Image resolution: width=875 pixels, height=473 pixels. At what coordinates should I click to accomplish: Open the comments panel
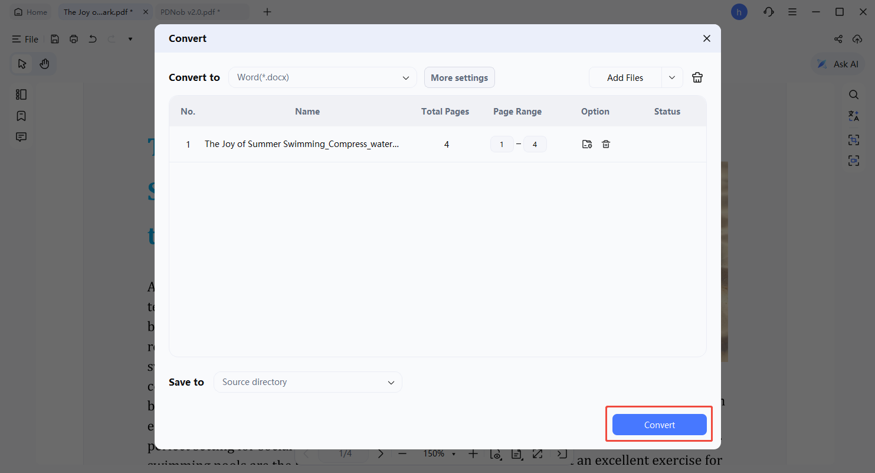pyautogui.click(x=21, y=136)
